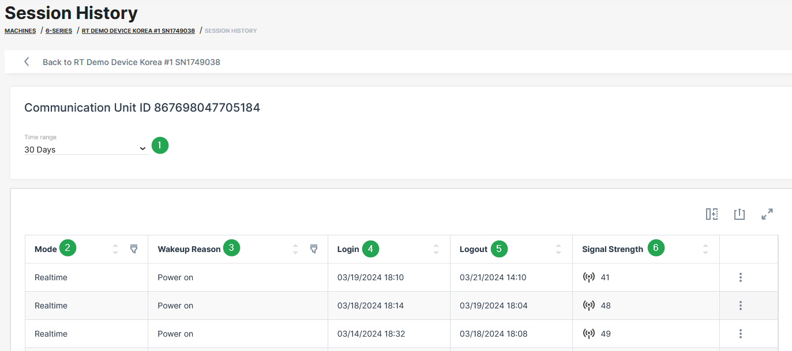Sort by Login column arrows
Viewport: 792px width, 351px height.
[x=436, y=249]
